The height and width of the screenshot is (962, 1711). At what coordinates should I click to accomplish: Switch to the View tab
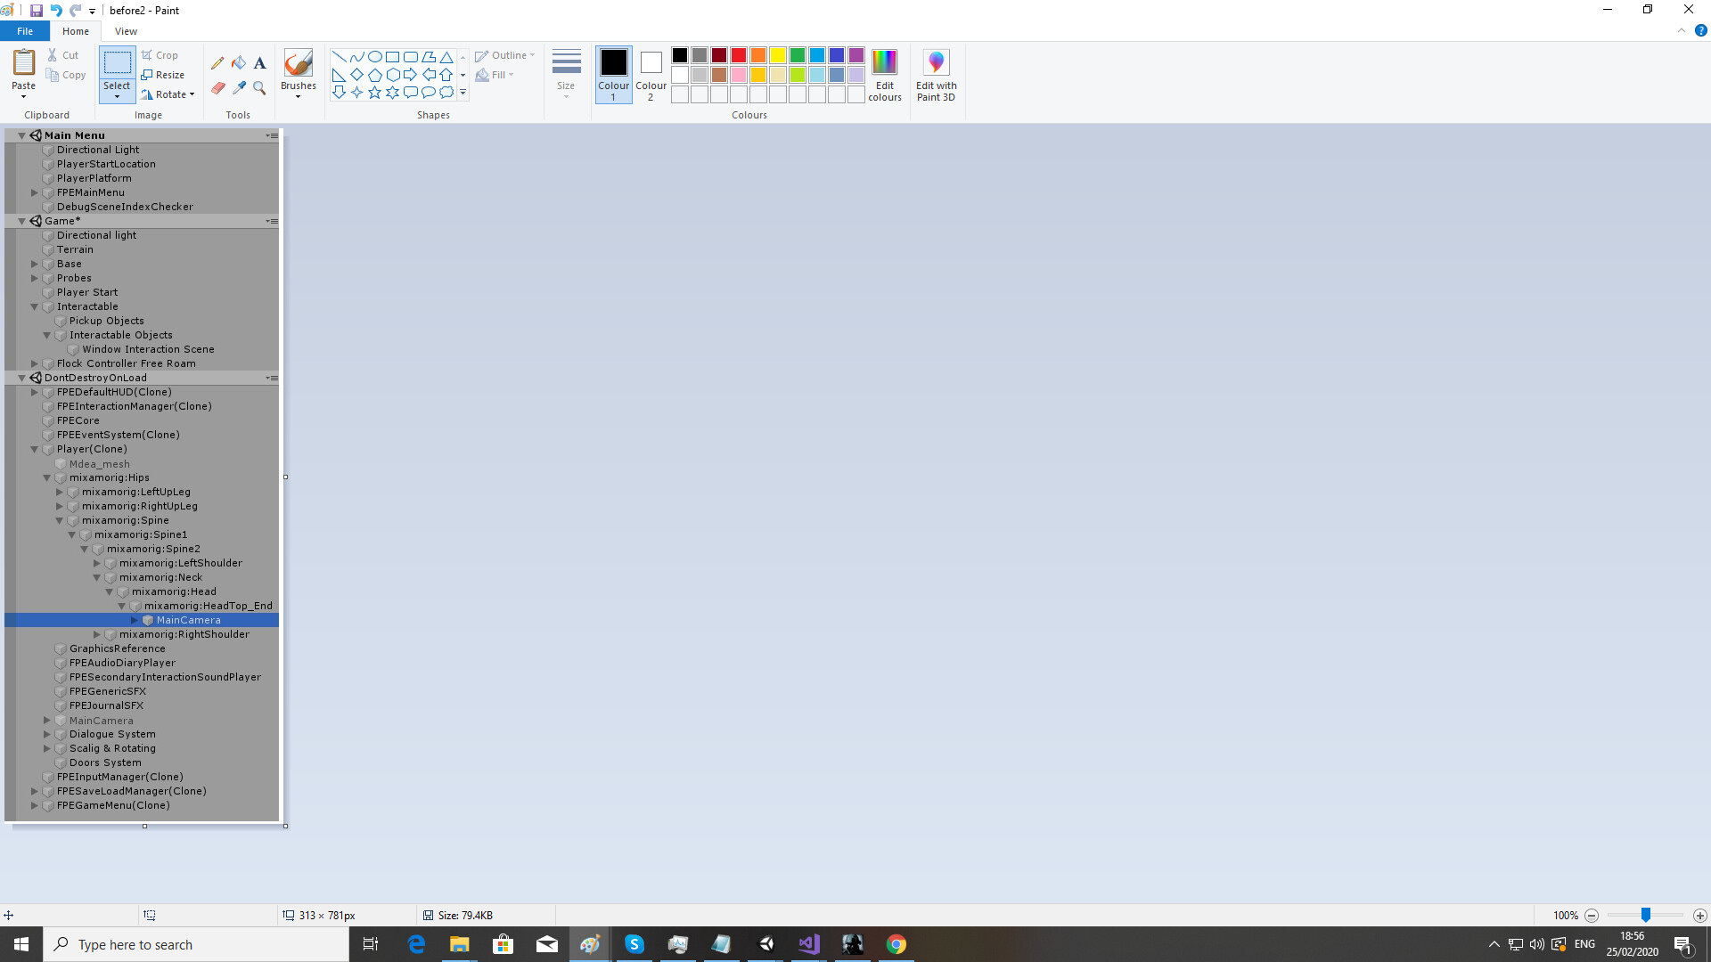[126, 31]
